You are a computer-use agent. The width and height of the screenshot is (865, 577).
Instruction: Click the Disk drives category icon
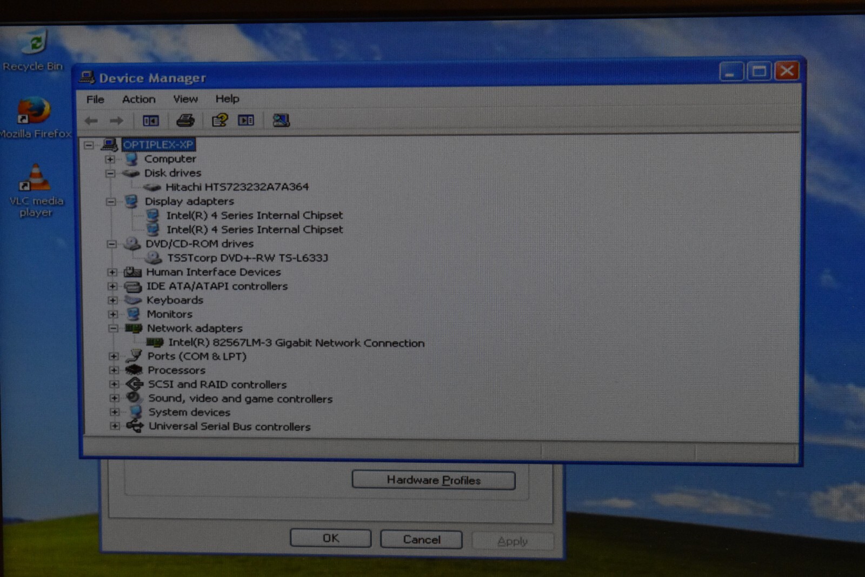pyautogui.click(x=131, y=173)
